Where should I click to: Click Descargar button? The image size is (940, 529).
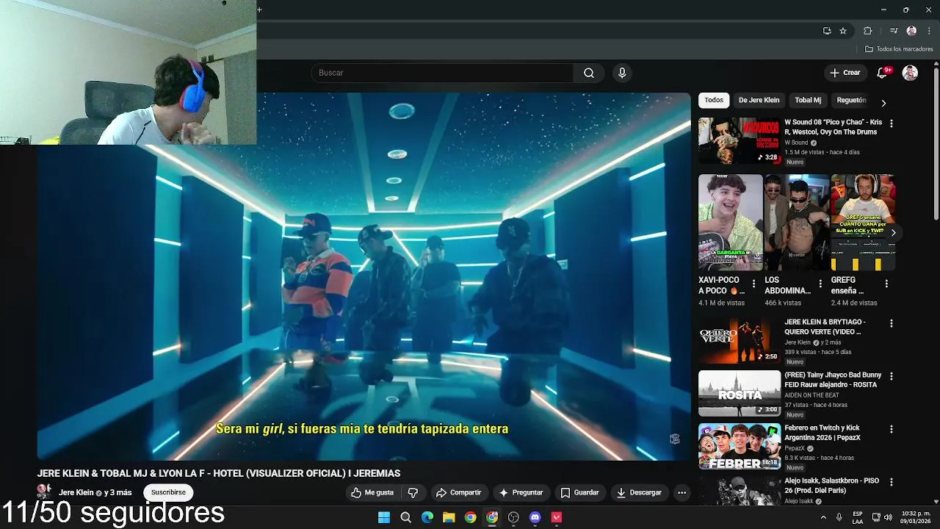639,492
